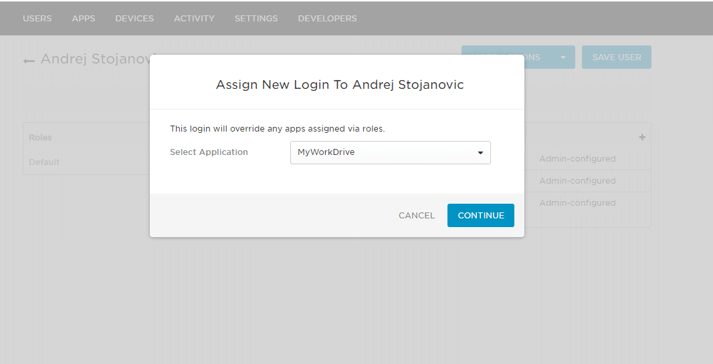
Task: Go to the Users menu
Action: click(37, 19)
